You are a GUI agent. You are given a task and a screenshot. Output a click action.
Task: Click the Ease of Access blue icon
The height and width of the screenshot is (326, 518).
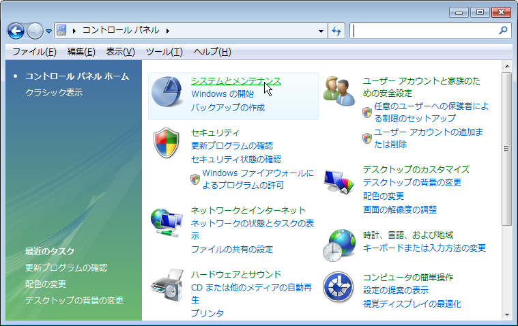point(338,286)
